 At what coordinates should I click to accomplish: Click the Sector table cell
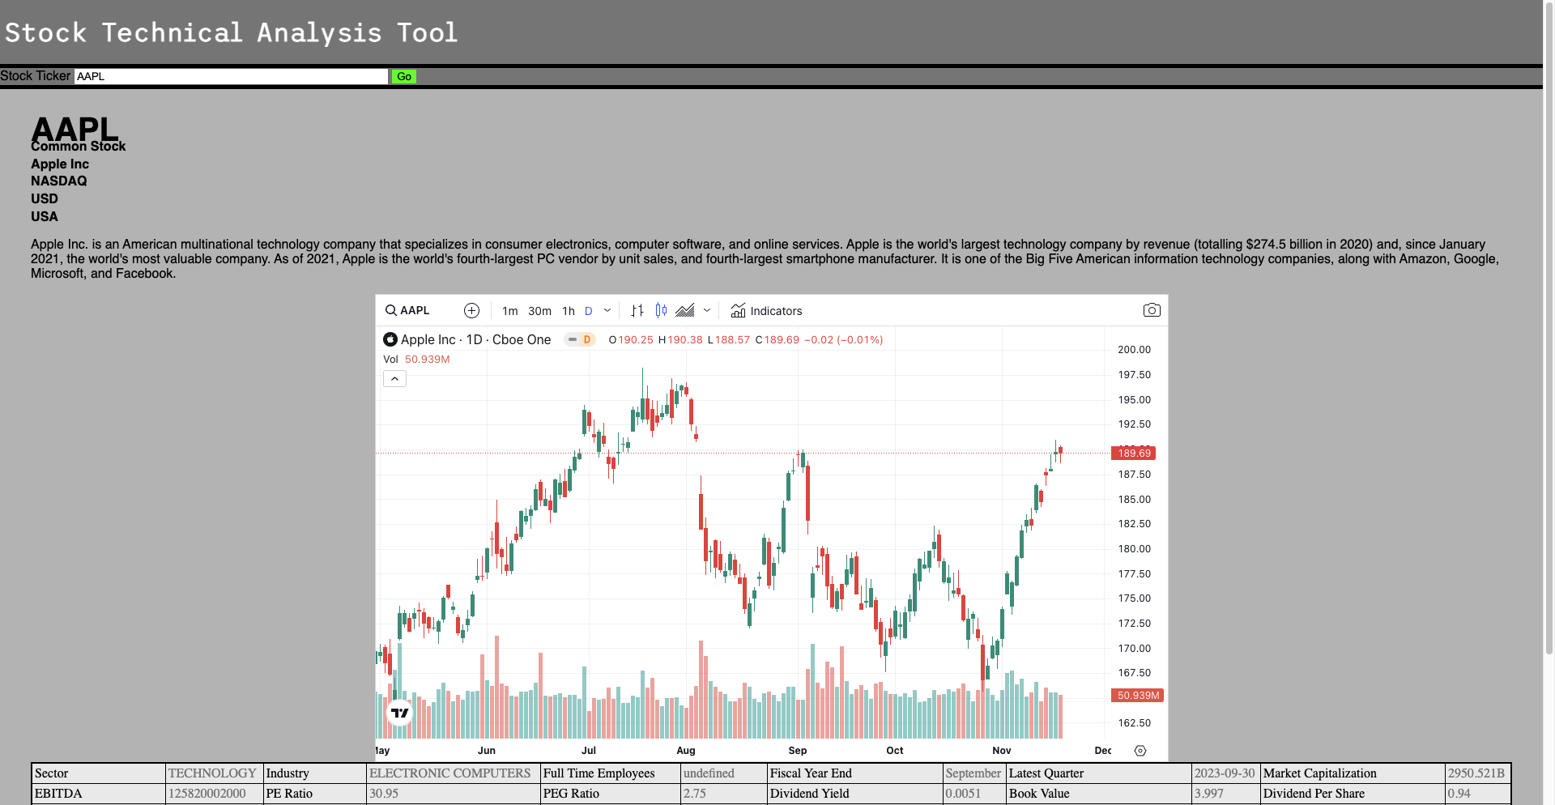tap(99, 773)
